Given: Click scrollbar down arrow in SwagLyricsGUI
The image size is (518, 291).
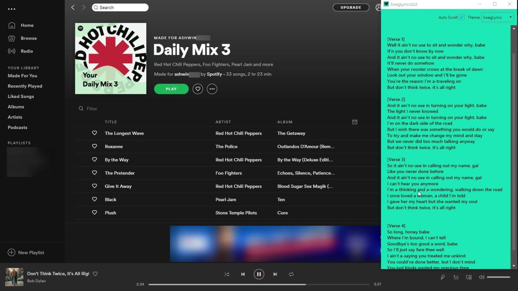Looking at the screenshot, I should (x=514, y=265).
